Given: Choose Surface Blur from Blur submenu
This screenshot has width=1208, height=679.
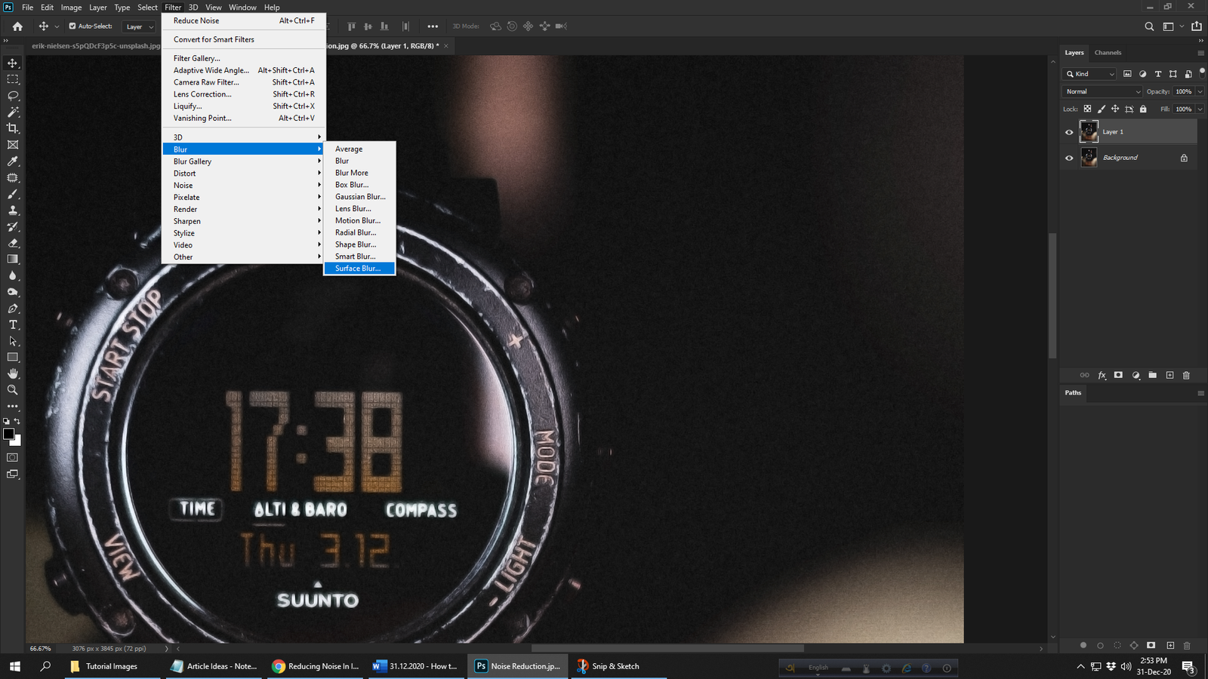Looking at the screenshot, I should coord(359,269).
